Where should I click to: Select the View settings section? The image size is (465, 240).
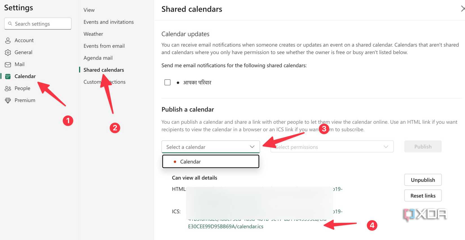click(89, 10)
